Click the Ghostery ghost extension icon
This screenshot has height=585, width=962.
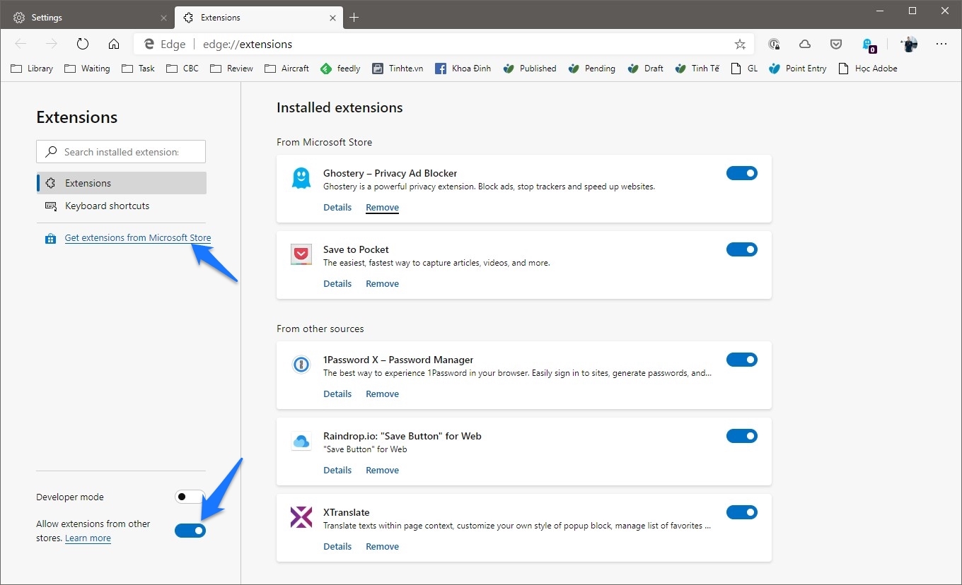coord(301,178)
